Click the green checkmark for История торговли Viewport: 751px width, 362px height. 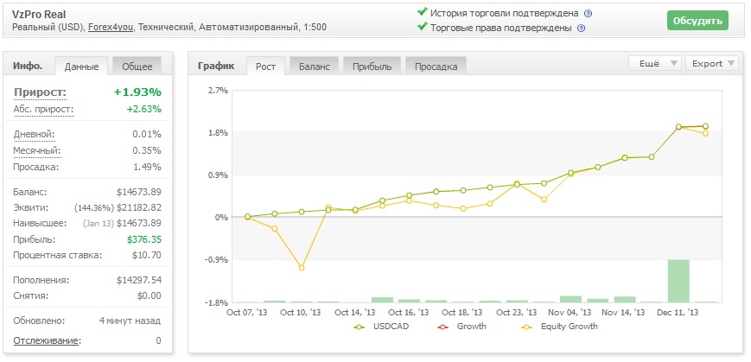(x=422, y=12)
